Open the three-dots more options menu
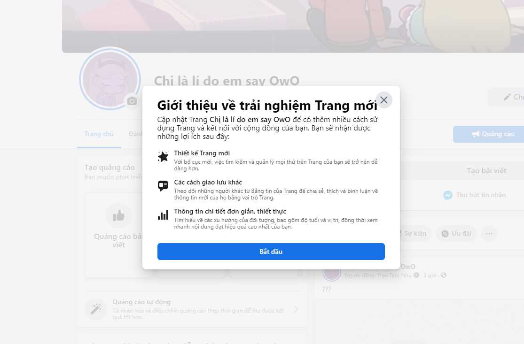 (489, 234)
